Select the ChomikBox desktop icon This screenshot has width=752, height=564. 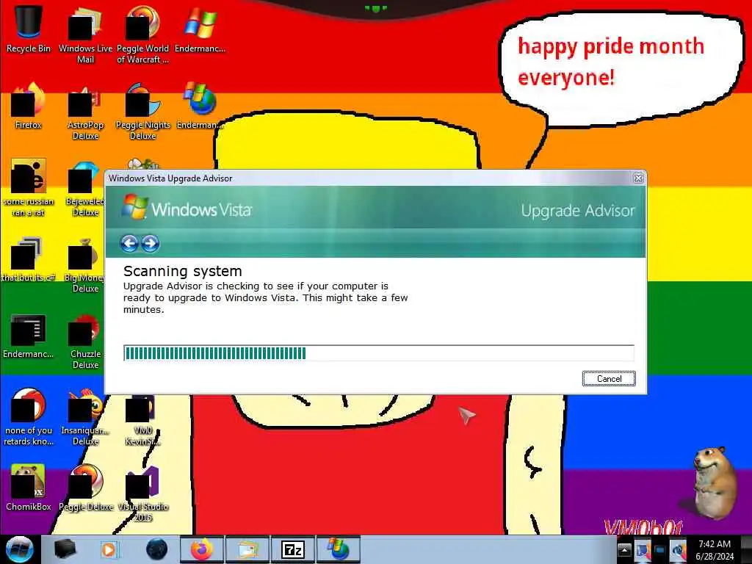[x=29, y=488]
